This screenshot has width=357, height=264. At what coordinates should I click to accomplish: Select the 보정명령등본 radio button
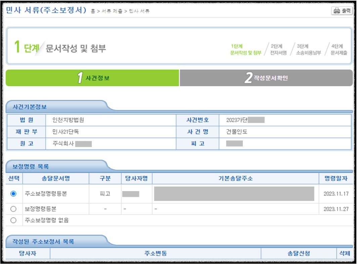[x=13, y=209]
